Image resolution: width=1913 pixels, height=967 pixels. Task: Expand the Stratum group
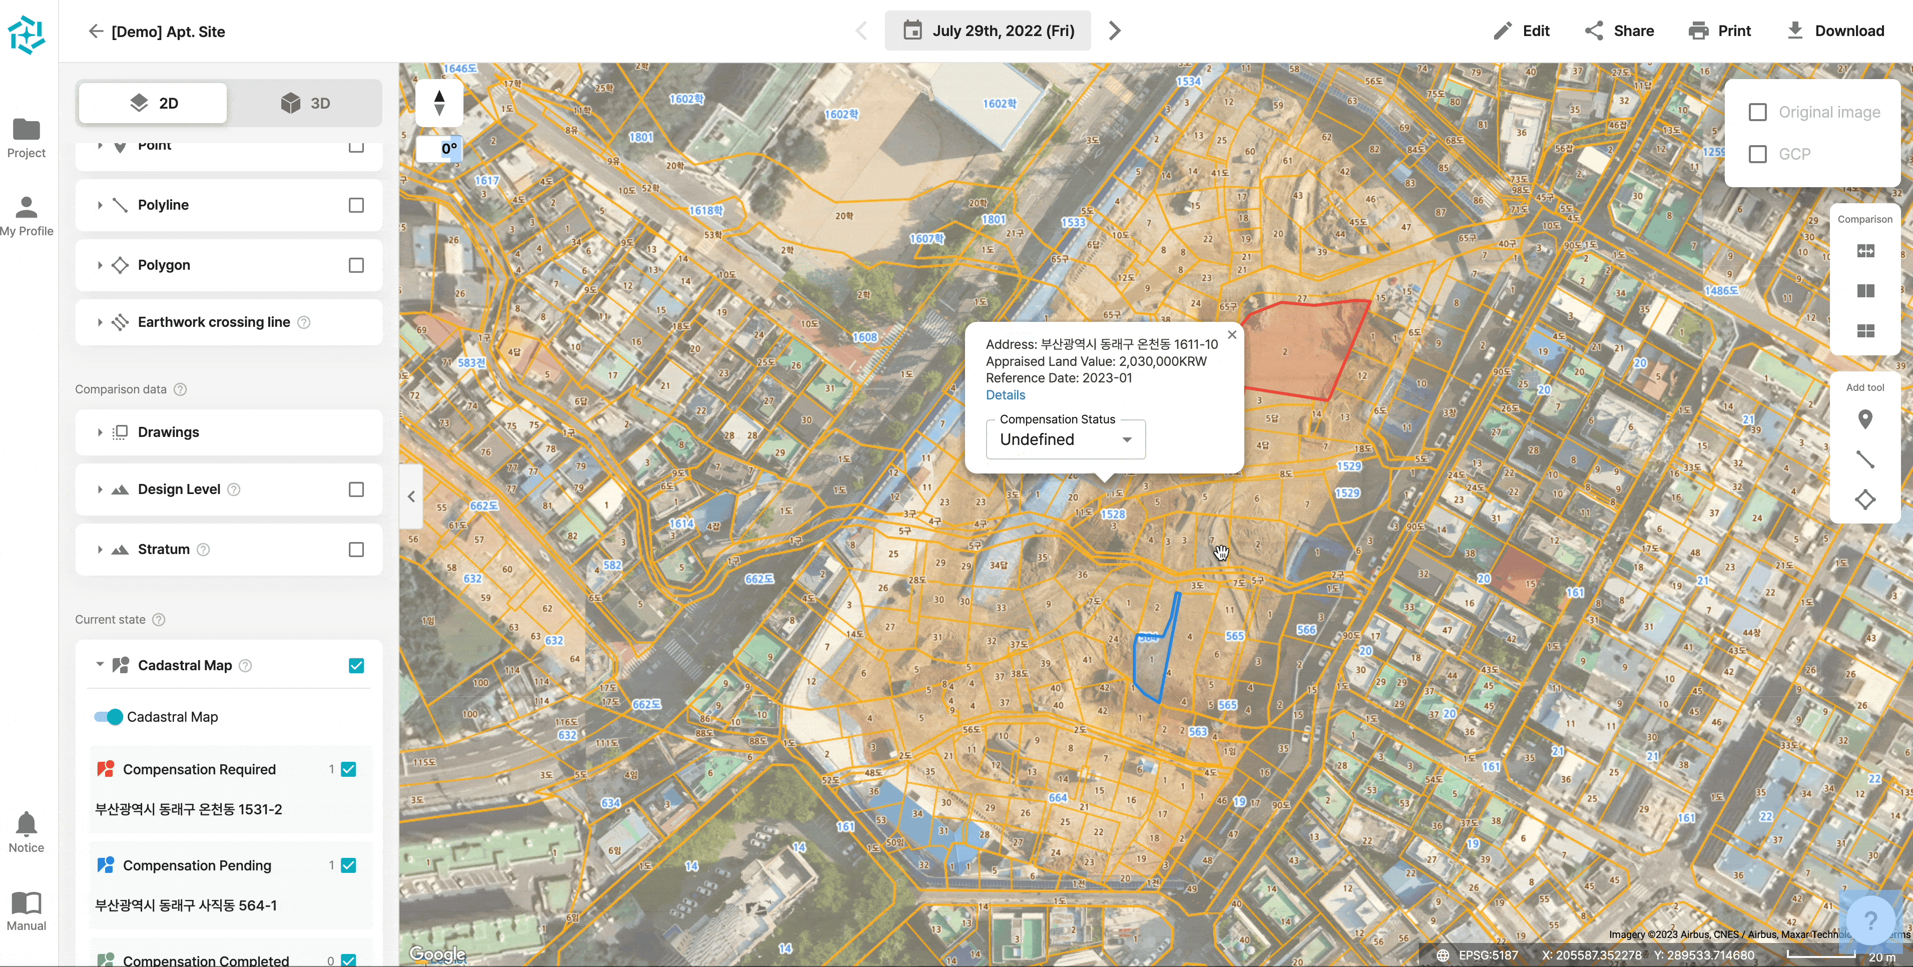pyautogui.click(x=100, y=550)
